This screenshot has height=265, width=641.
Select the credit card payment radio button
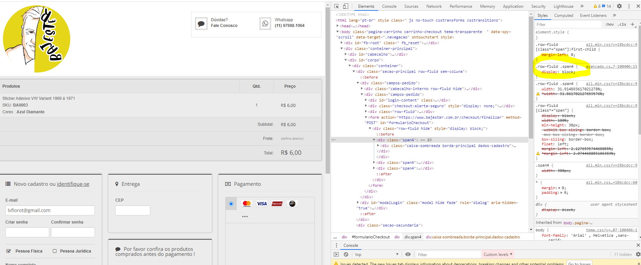click(231, 204)
